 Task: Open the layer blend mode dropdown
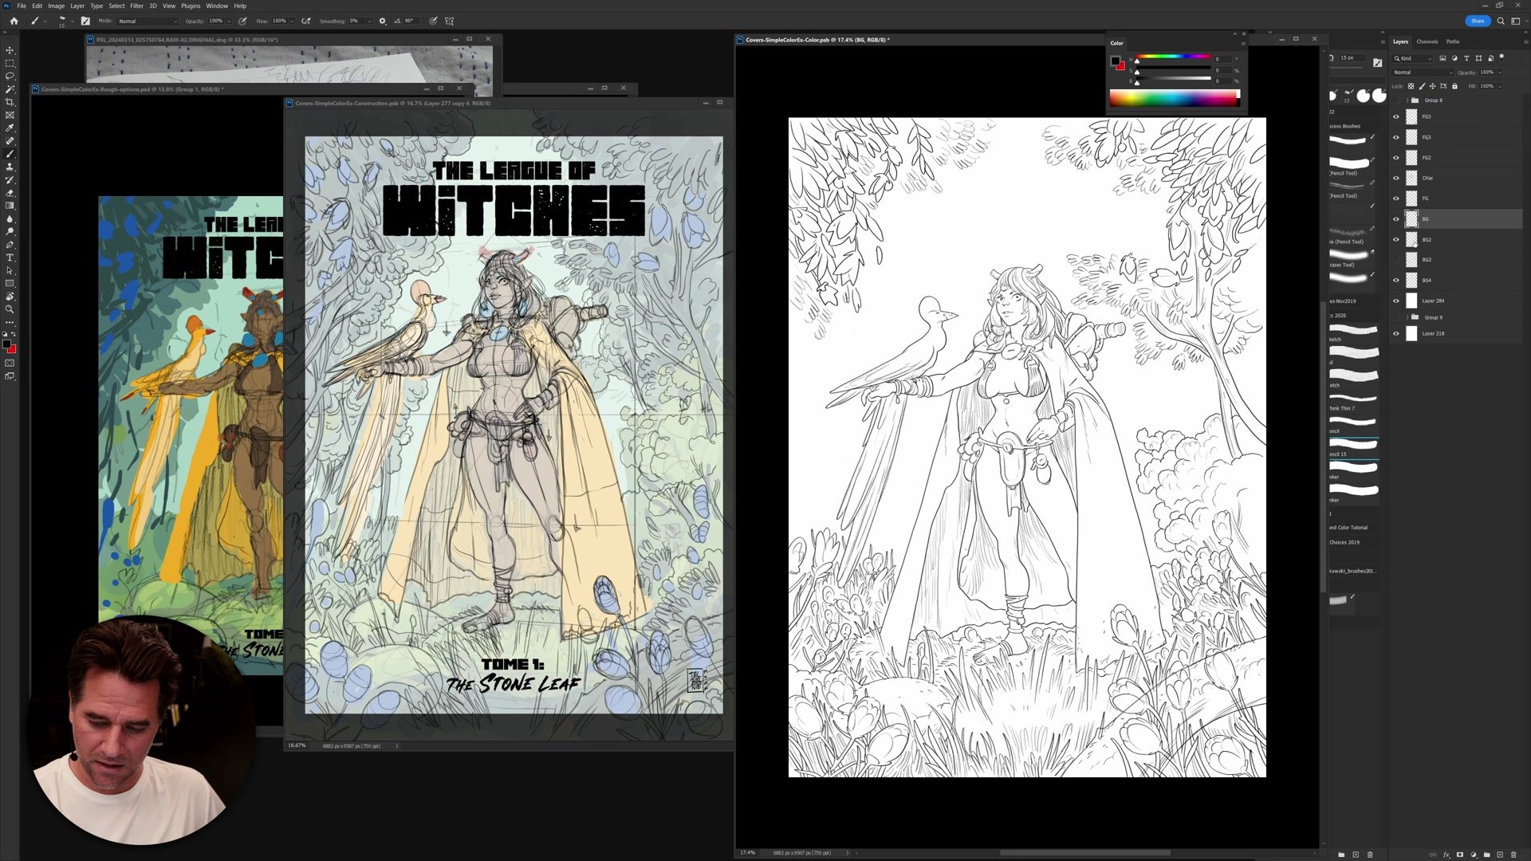coord(1423,73)
